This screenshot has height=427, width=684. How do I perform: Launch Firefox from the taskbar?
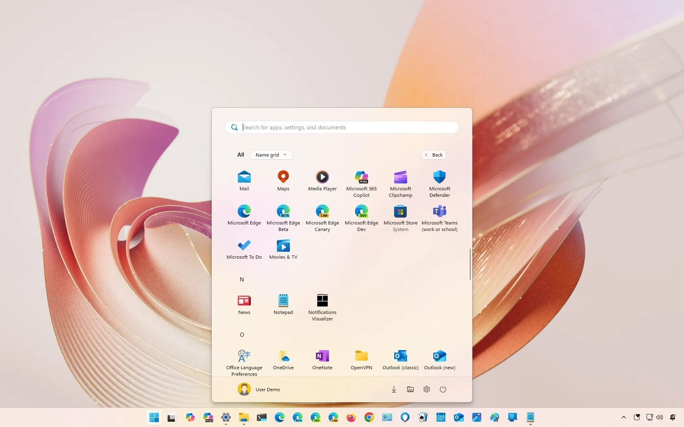pyautogui.click(x=351, y=417)
